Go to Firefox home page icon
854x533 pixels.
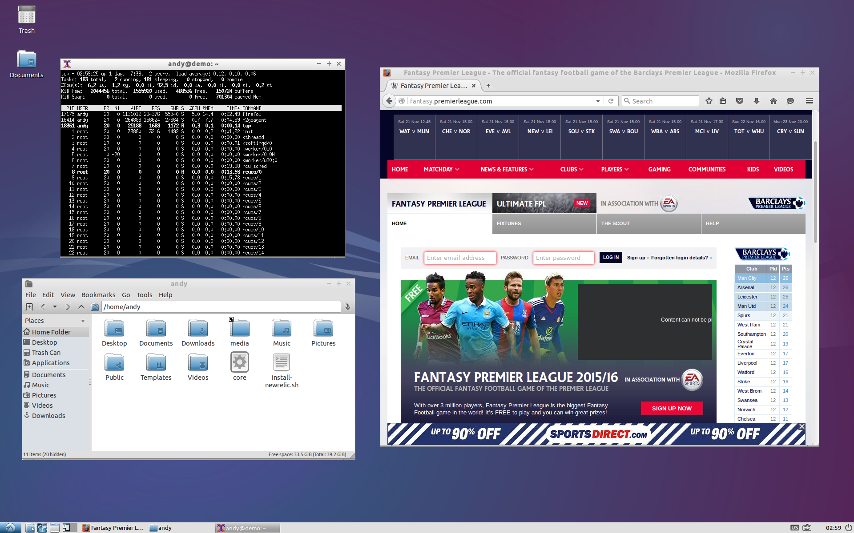pos(773,101)
